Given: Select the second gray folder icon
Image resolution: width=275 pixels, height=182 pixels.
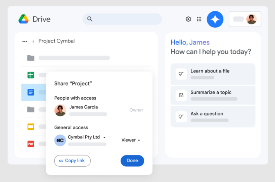Looking at the screenshot, I should pyautogui.click(x=31, y=110).
